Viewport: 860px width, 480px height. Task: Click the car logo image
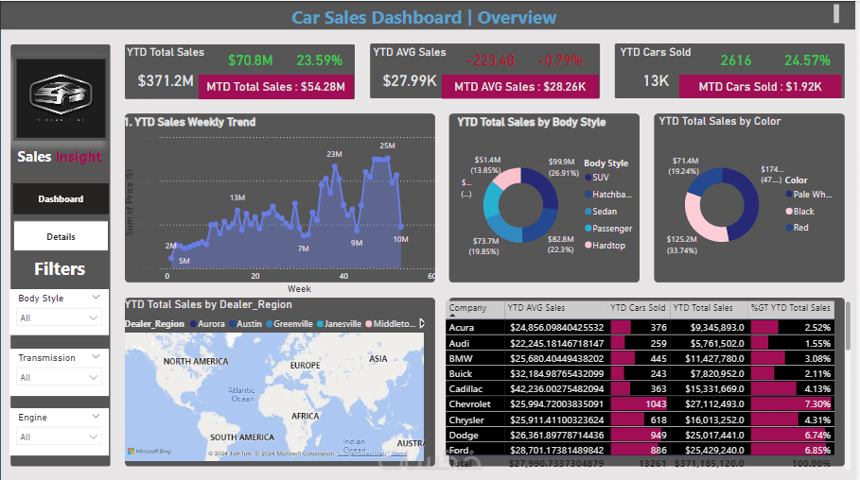(x=61, y=98)
